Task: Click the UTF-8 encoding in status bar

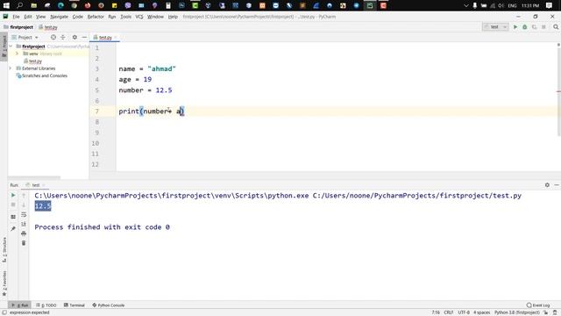Action: tap(464, 312)
